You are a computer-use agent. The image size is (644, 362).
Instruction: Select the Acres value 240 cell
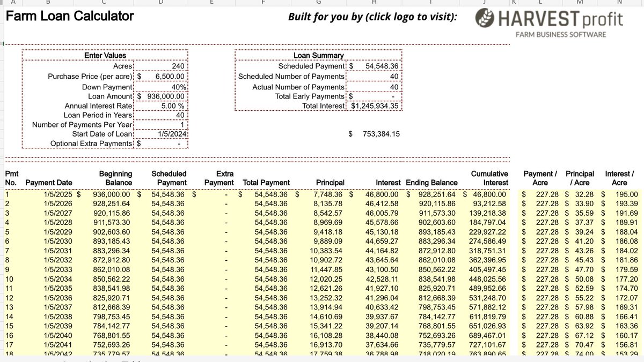tap(161, 66)
